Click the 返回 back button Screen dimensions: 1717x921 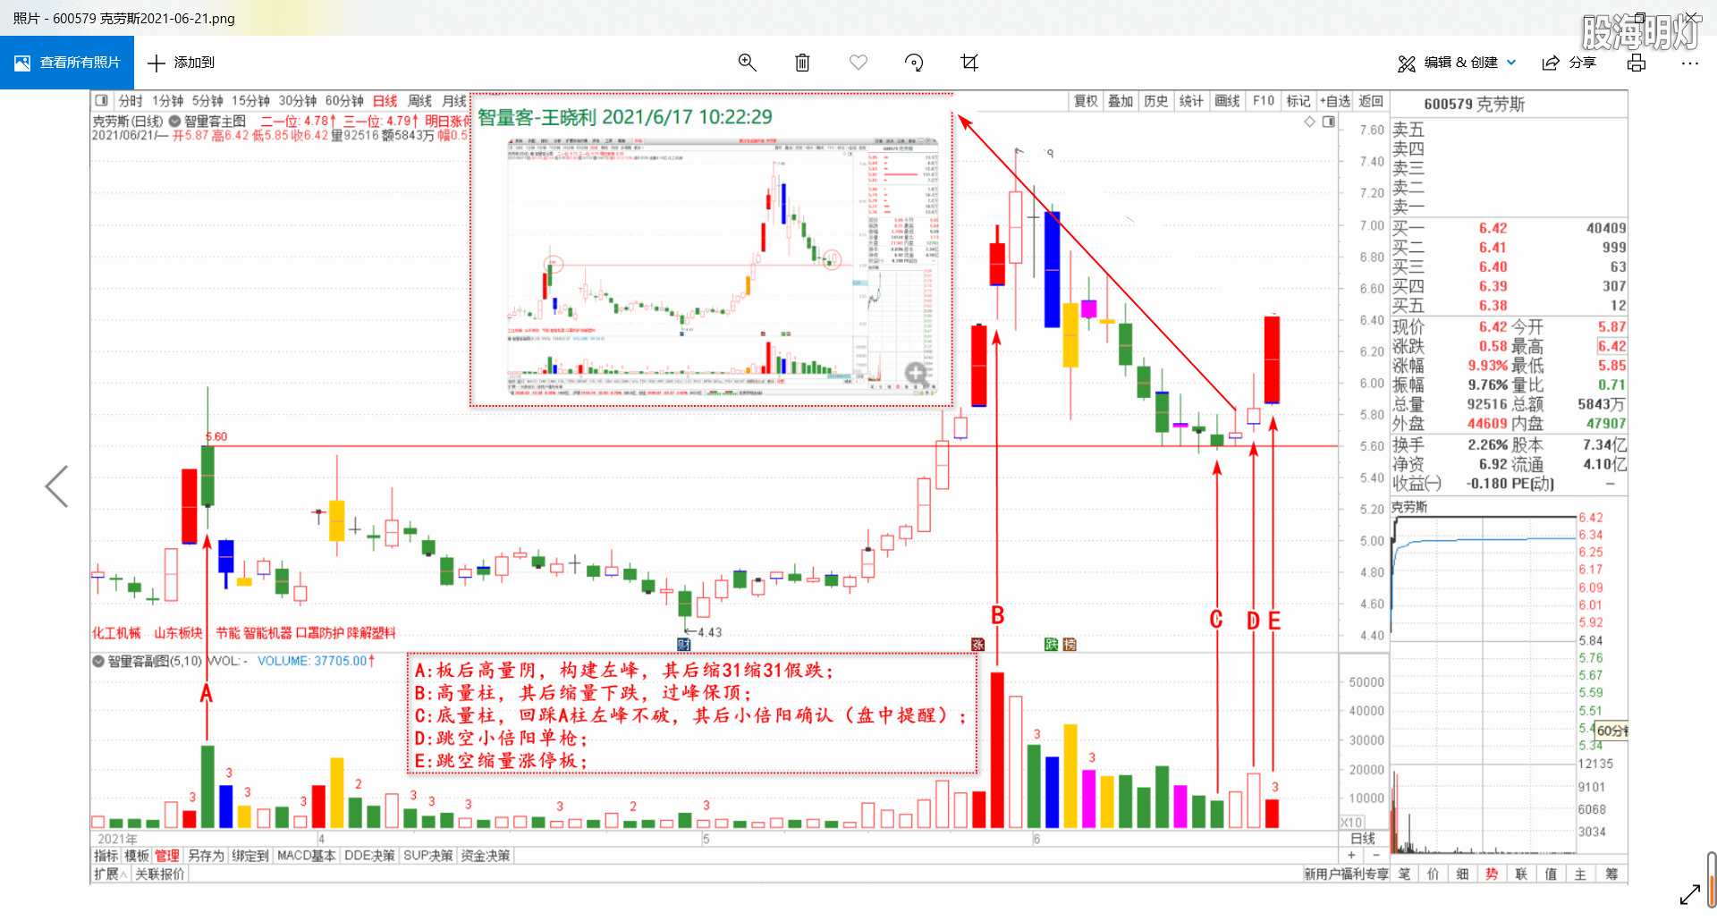click(1371, 101)
